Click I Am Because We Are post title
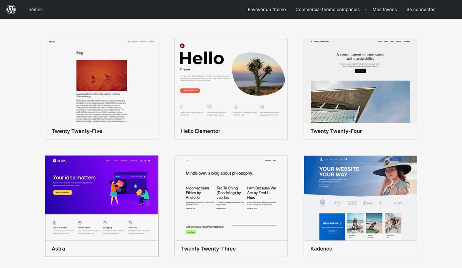The image size is (462, 268). (x=262, y=193)
